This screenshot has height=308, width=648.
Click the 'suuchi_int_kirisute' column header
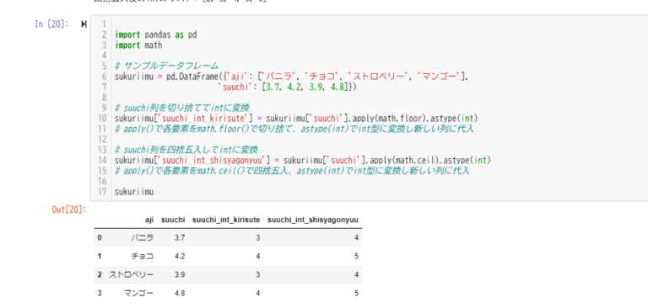point(226,220)
